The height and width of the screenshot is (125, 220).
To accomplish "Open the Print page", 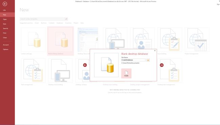I will [7, 33].
